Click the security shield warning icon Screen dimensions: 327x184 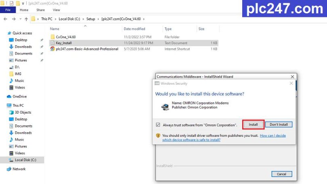158,135
